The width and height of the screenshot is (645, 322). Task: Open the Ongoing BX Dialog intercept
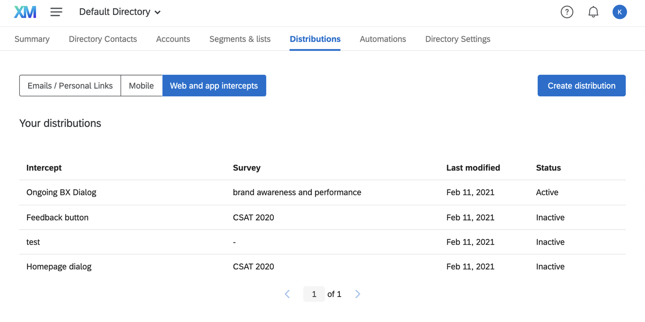[61, 192]
